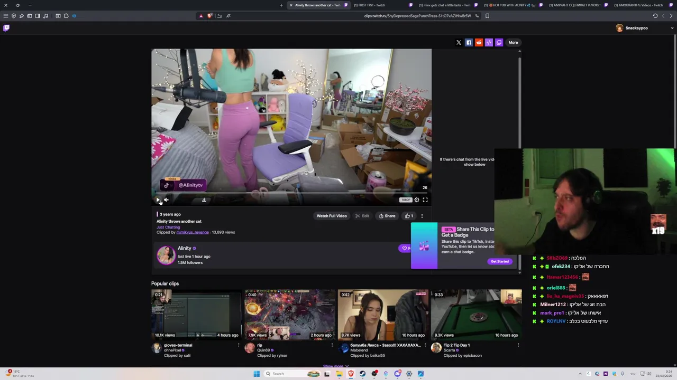Change the 1080P quality badge
This screenshot has width=677, height=380.
pyautogui.click(x=406, y=199)
